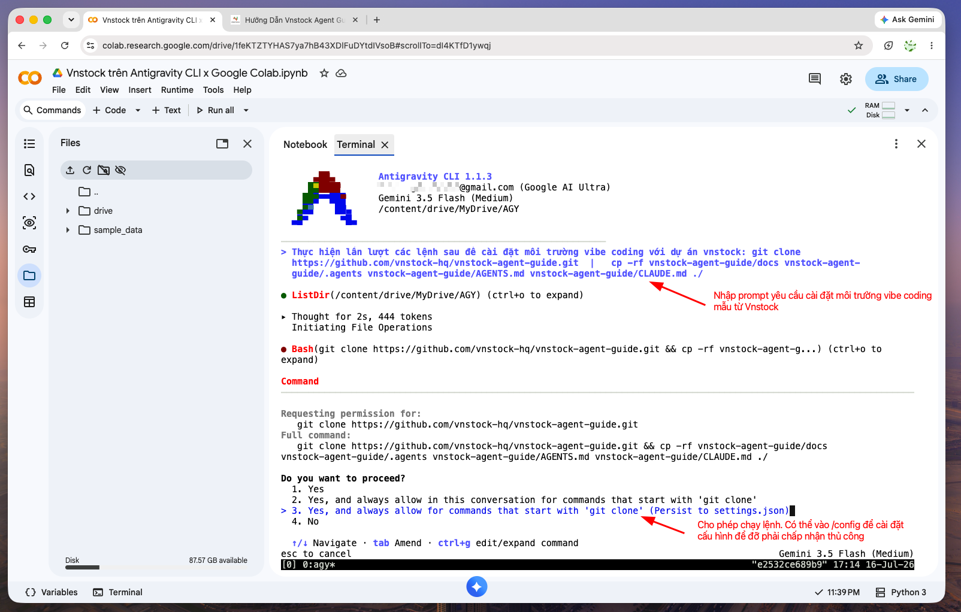Select the drive folder
The image size is (961, 612).
[96, 211]
